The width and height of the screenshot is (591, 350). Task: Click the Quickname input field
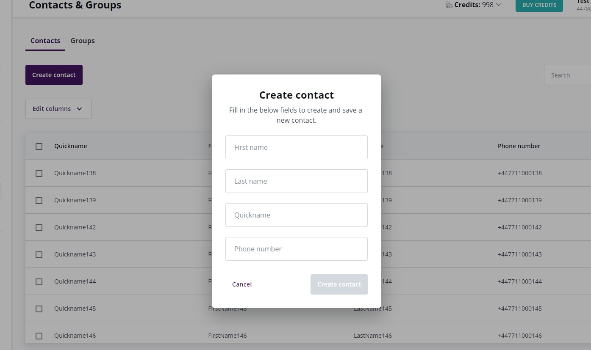coord(296,215)
